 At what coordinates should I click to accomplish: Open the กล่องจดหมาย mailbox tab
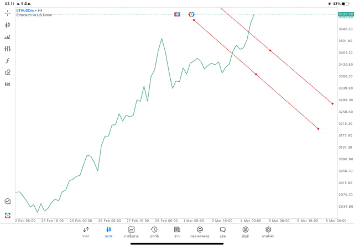pos(200,232)
